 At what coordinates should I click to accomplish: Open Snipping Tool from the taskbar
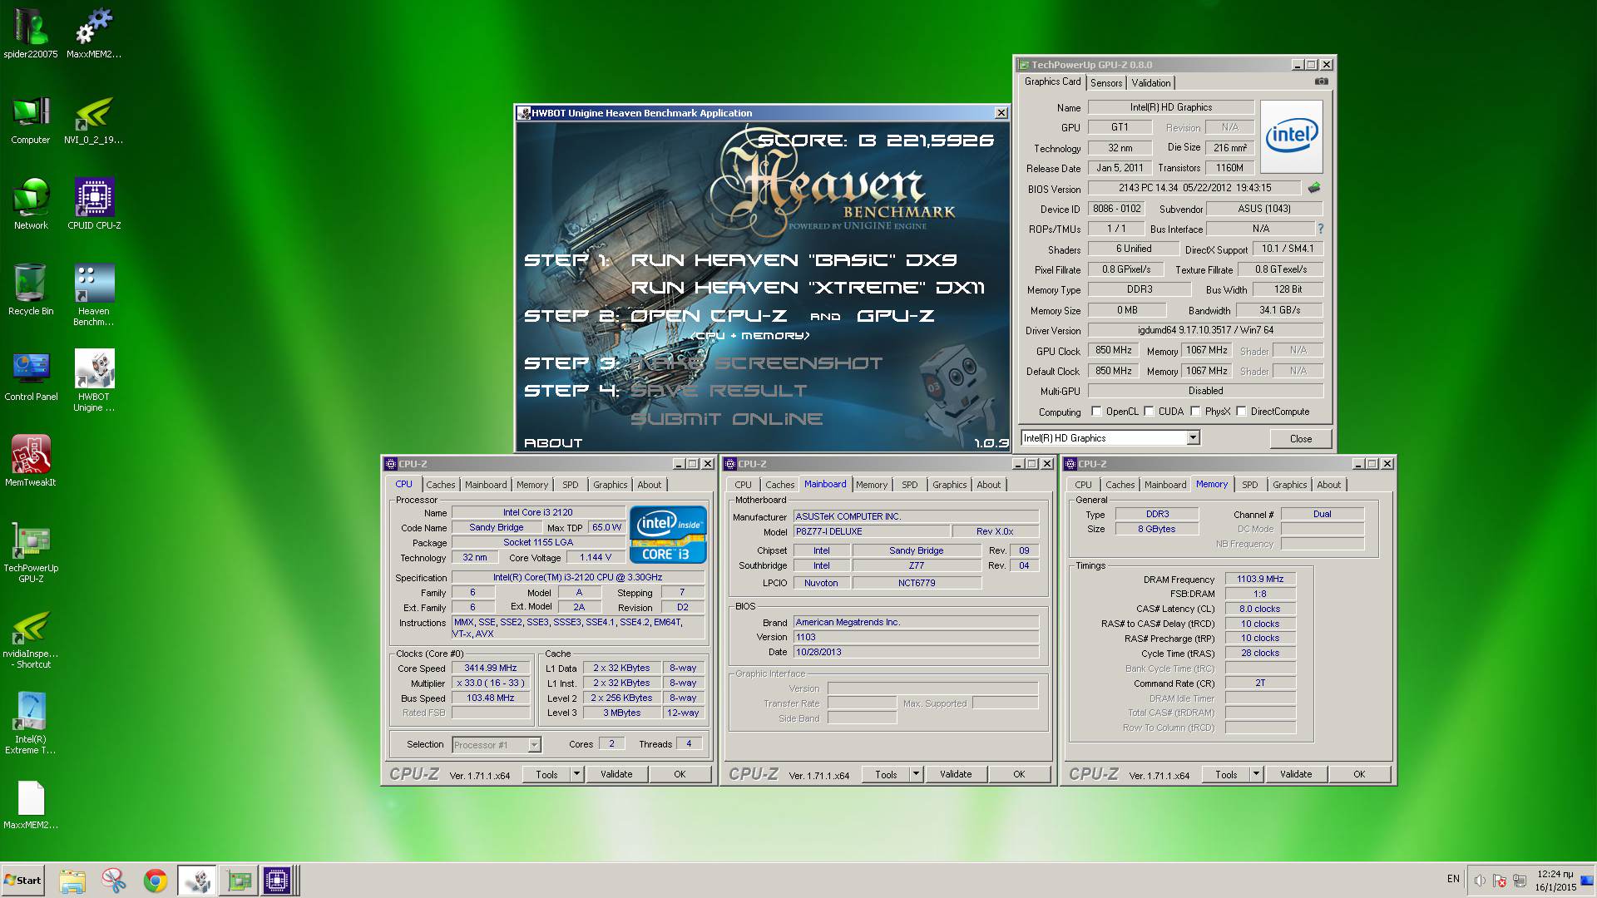pos(114,881)
